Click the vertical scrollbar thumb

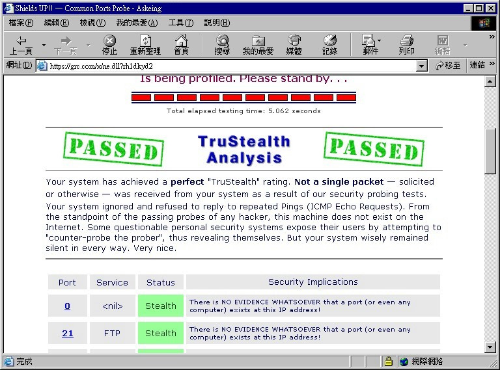click(490, 151)
